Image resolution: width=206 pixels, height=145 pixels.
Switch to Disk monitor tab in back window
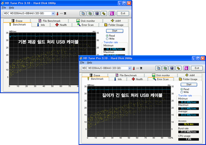pos(86,21)
